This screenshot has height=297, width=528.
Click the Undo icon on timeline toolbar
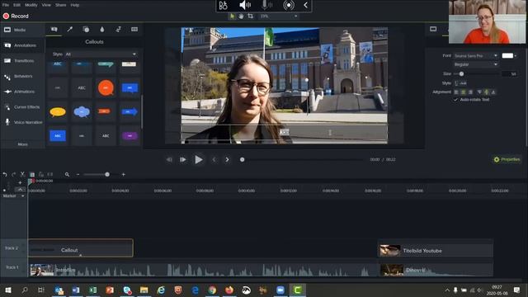(5, 174)
